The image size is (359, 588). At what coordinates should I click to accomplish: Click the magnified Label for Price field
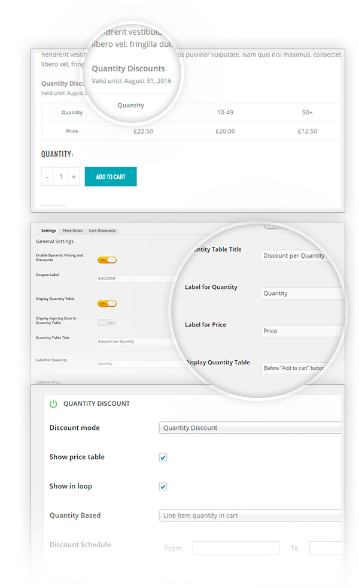(302, 331)
